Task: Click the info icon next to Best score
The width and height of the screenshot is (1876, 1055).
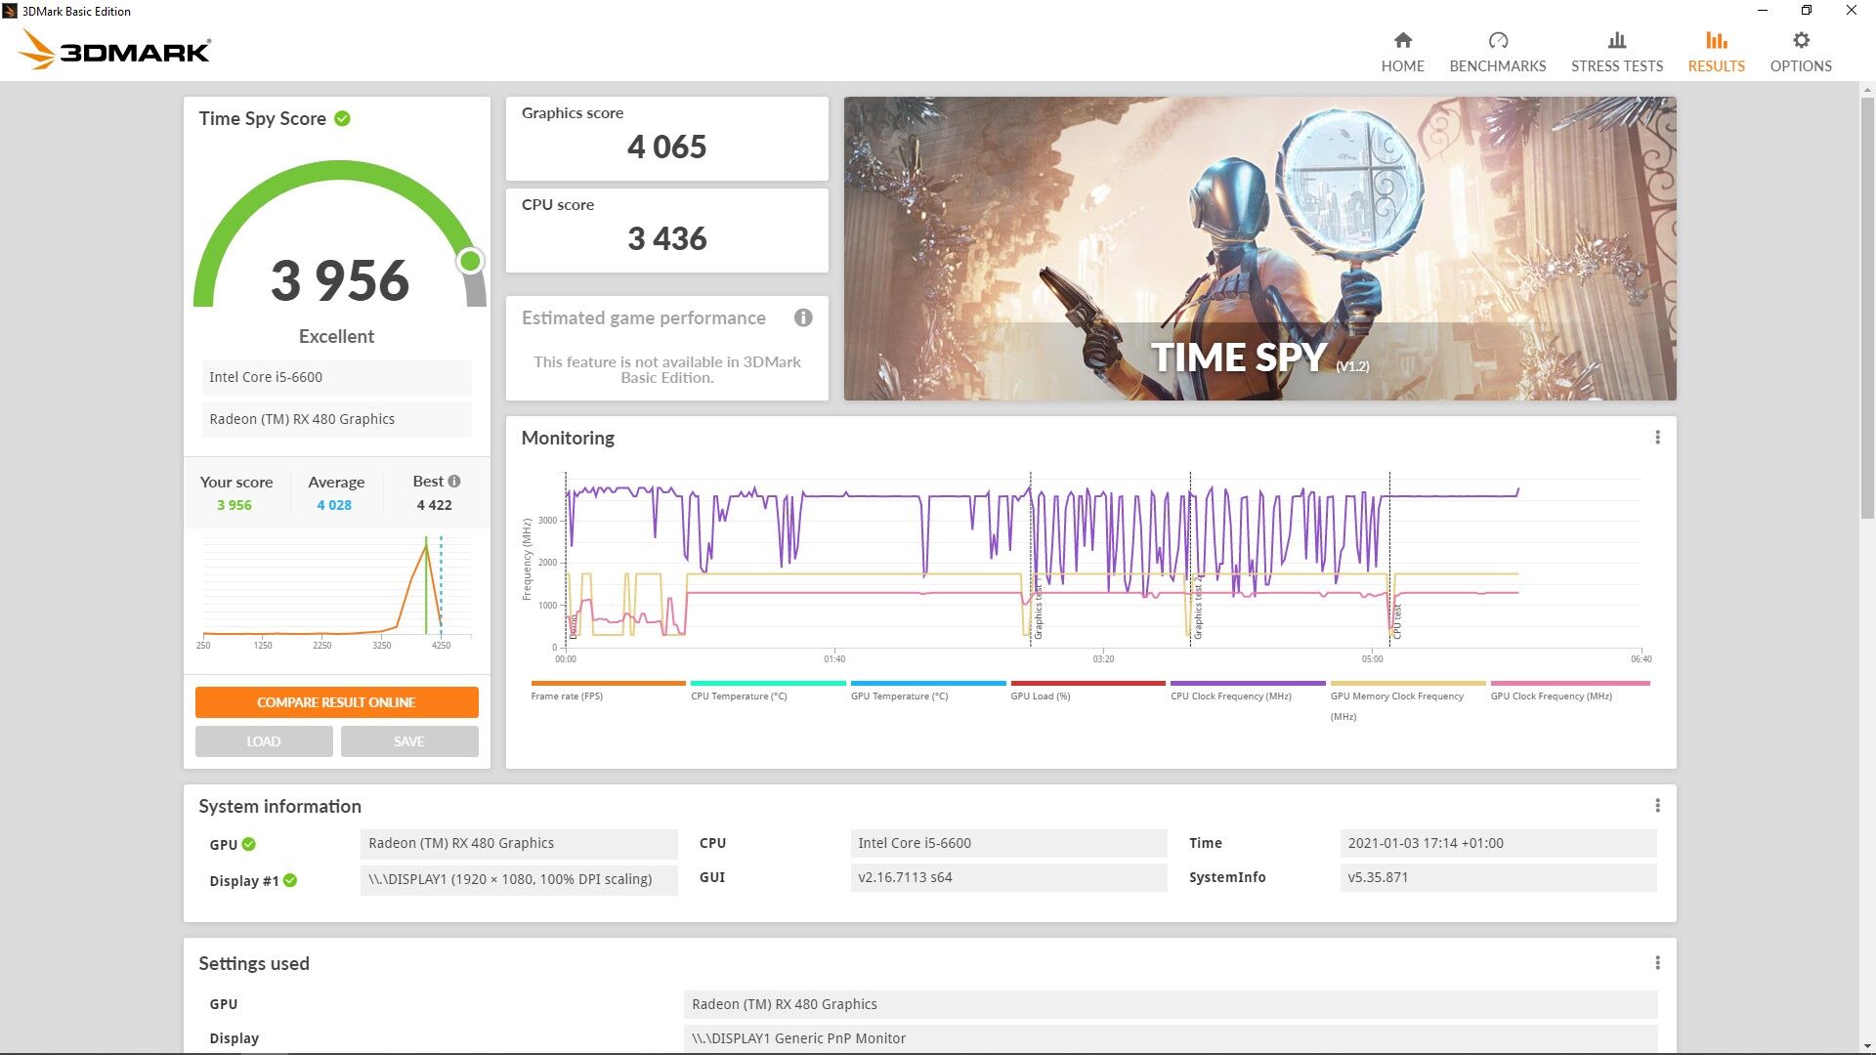Action: (454, 481)
